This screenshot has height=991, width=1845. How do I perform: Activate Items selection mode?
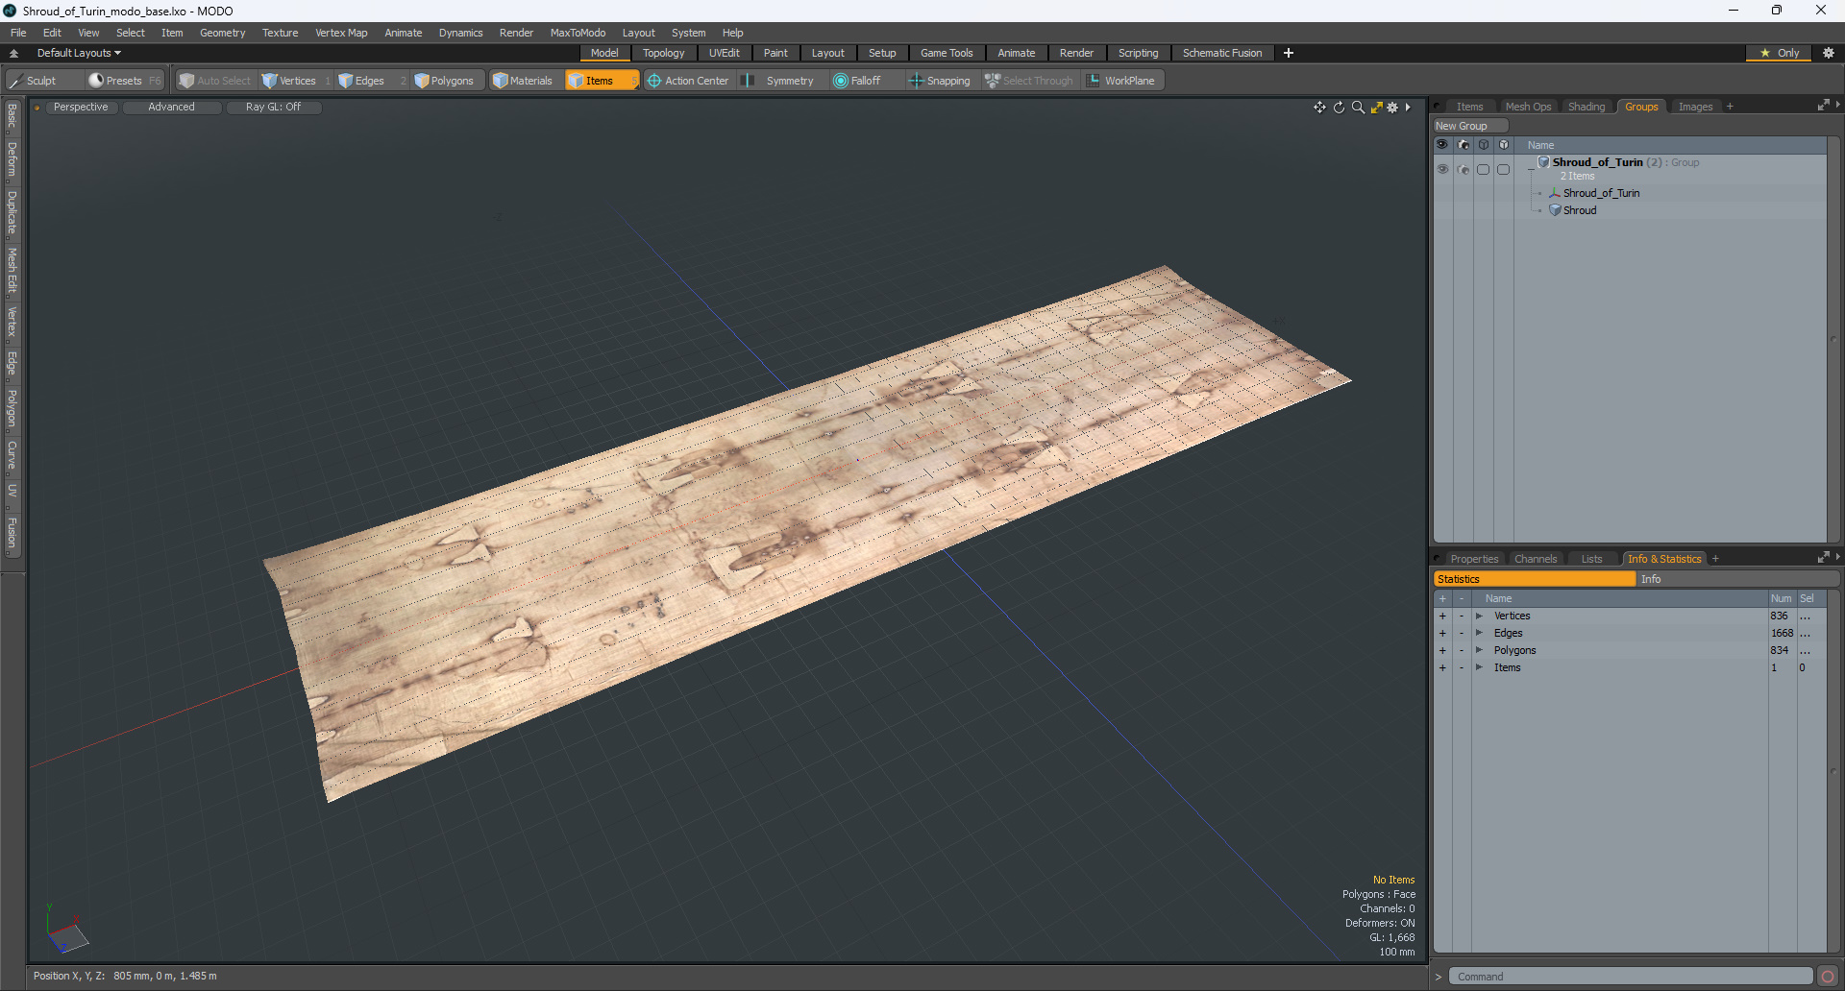tap(601, 81)
